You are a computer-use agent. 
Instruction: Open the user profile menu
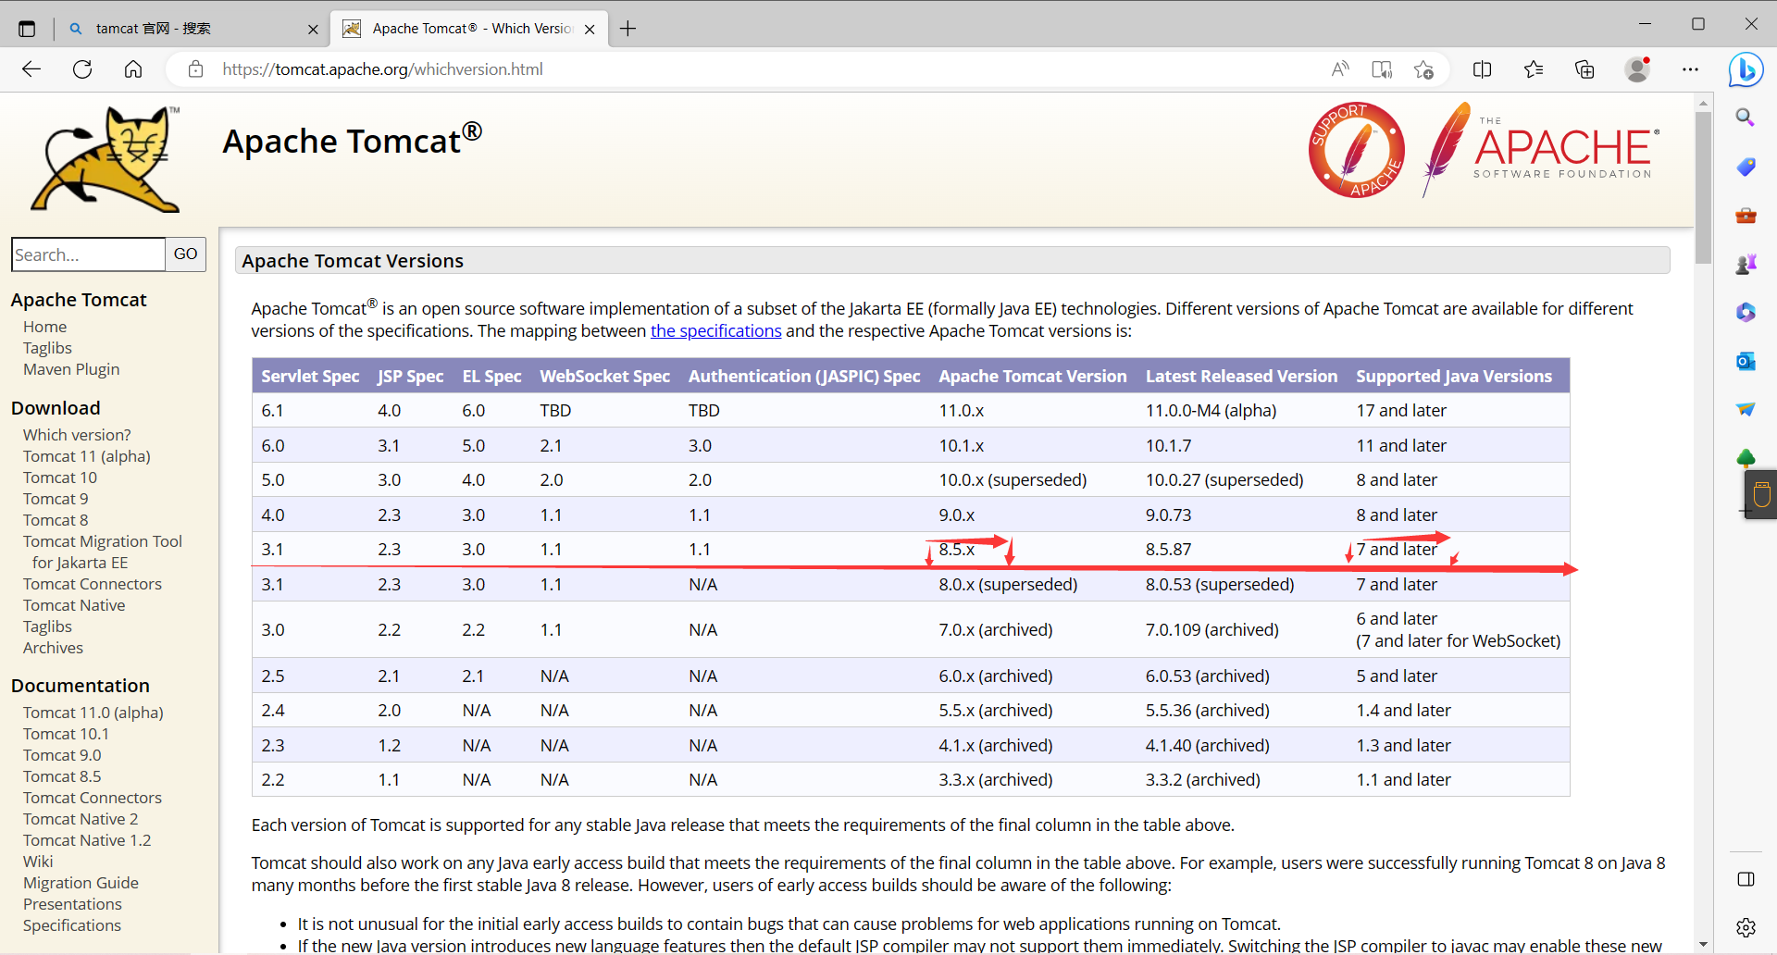(1637, 69)
